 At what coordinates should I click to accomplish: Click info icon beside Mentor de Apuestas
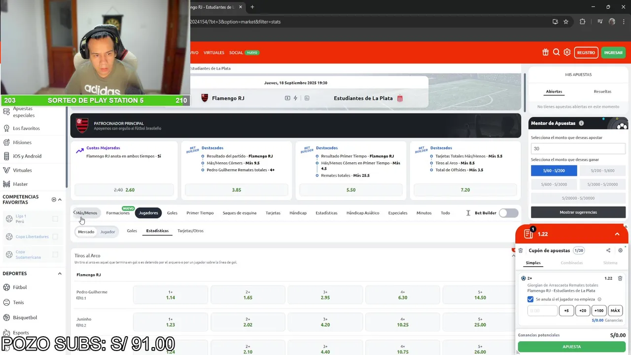point(581,123)
